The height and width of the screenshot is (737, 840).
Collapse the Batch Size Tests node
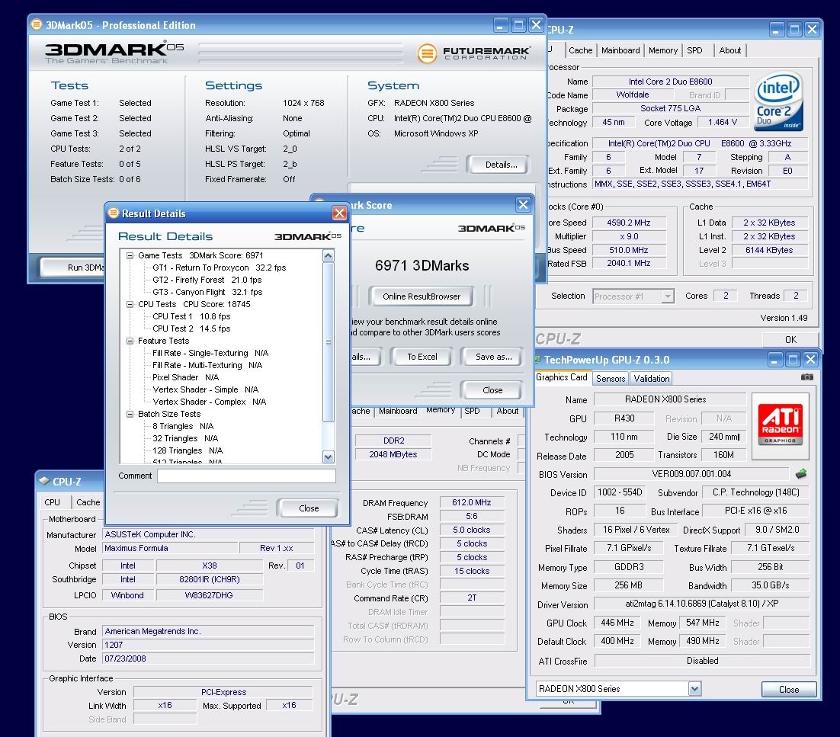click(130, 414)
